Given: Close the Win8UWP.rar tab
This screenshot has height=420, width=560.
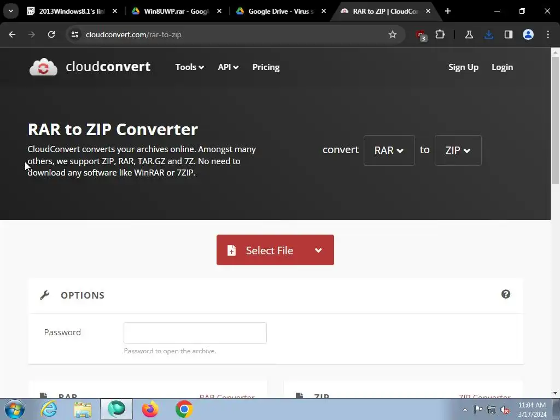Looking at the screenshot, I should click(x=219, y=11).
